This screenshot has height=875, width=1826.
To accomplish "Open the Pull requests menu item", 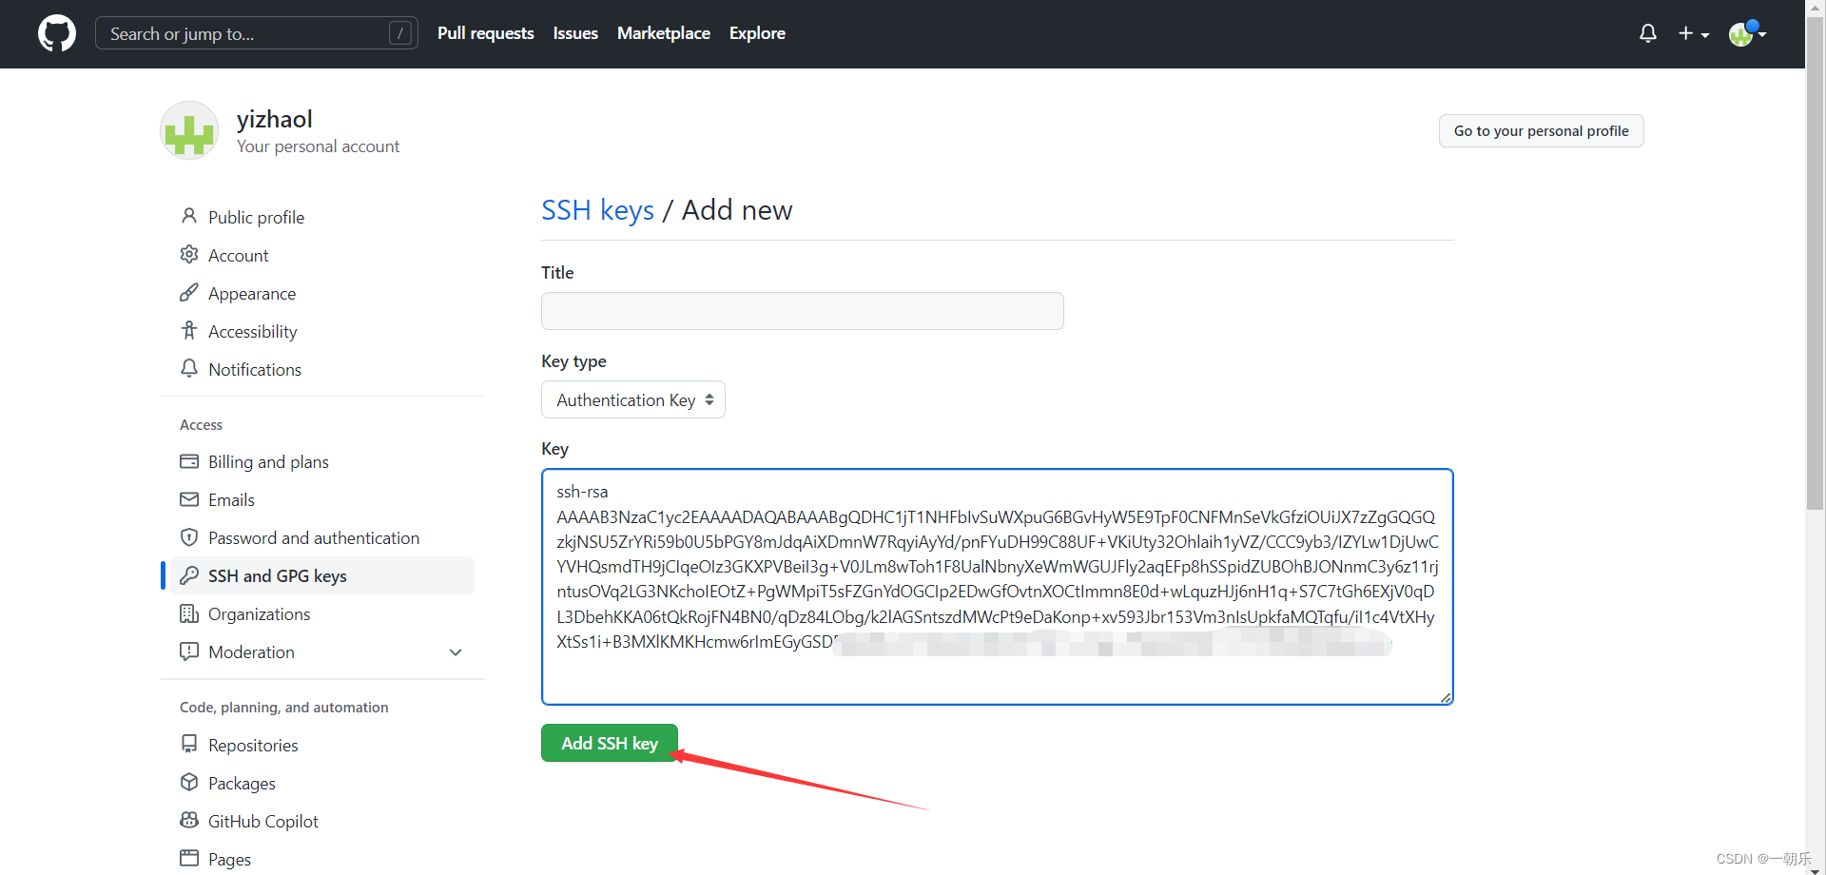I will pyautogui.click(x=485, y=32).
